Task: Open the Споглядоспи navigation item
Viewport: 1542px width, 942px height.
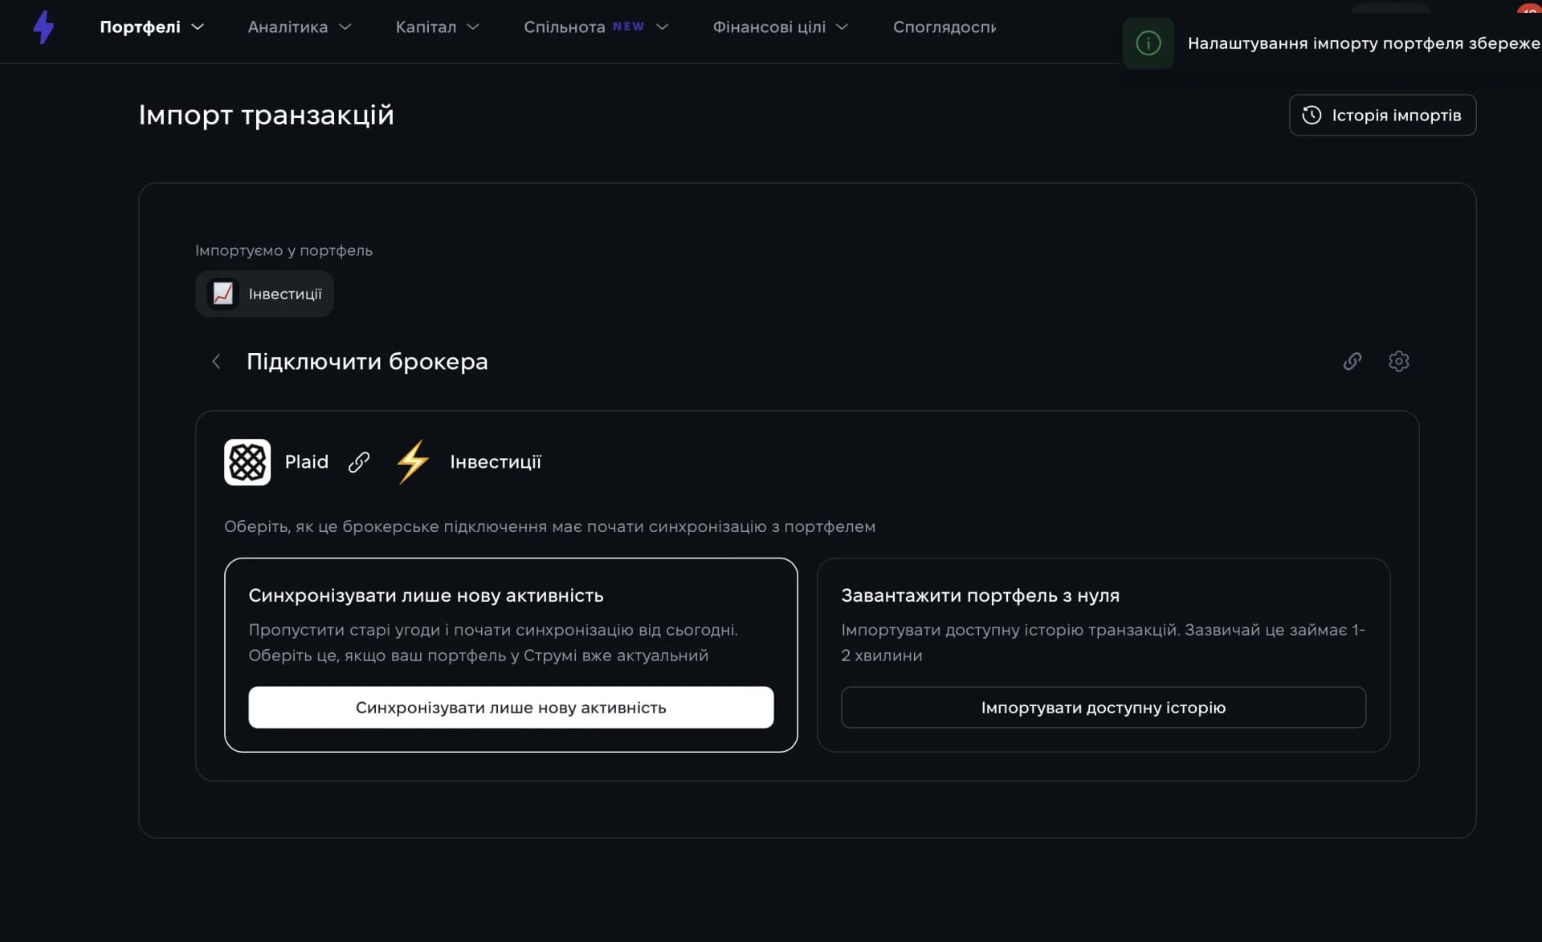Action: coord(944,27)
